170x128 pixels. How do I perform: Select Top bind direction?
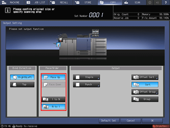[22, 84]
